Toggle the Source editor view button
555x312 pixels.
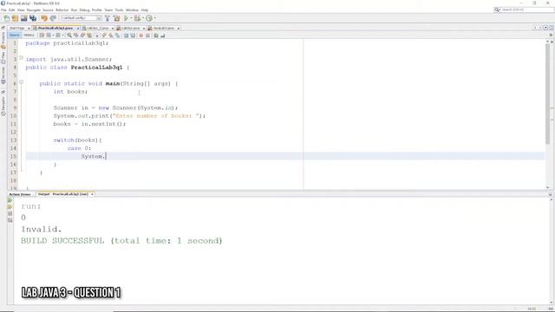point(15,35)
